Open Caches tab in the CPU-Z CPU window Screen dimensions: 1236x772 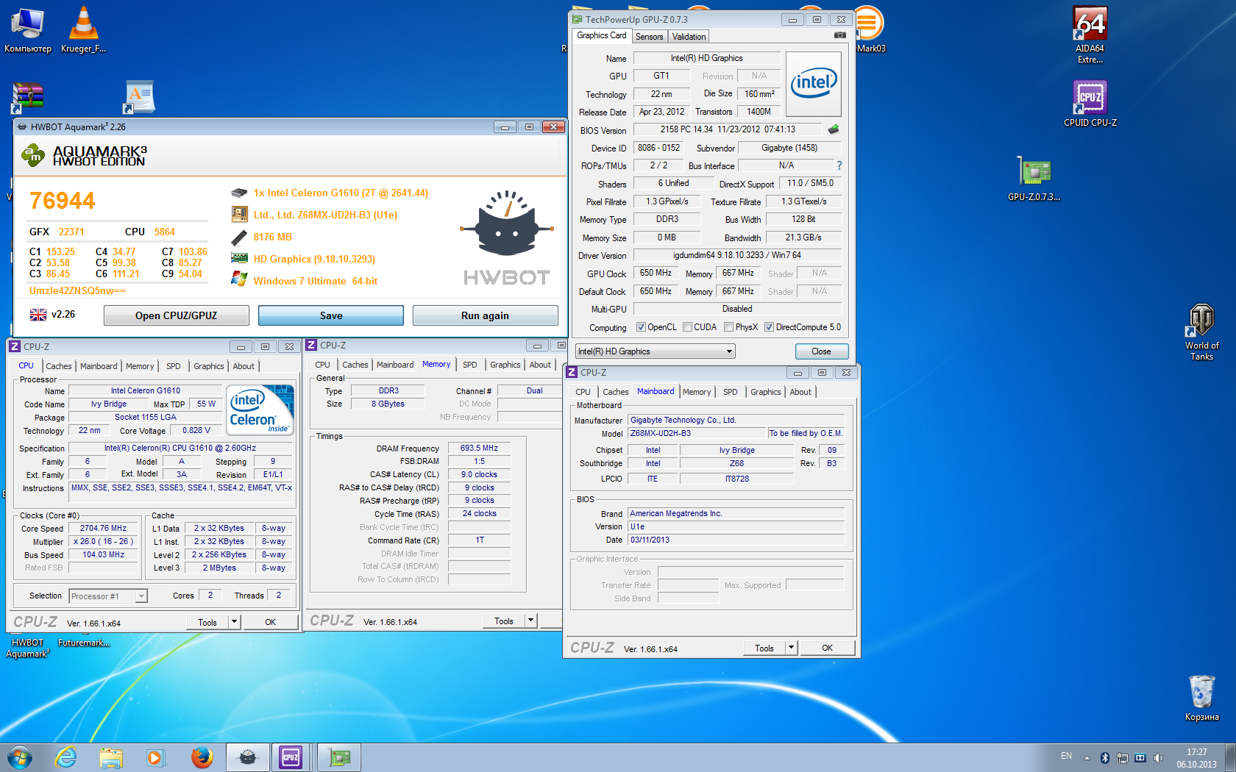(59, 366)
